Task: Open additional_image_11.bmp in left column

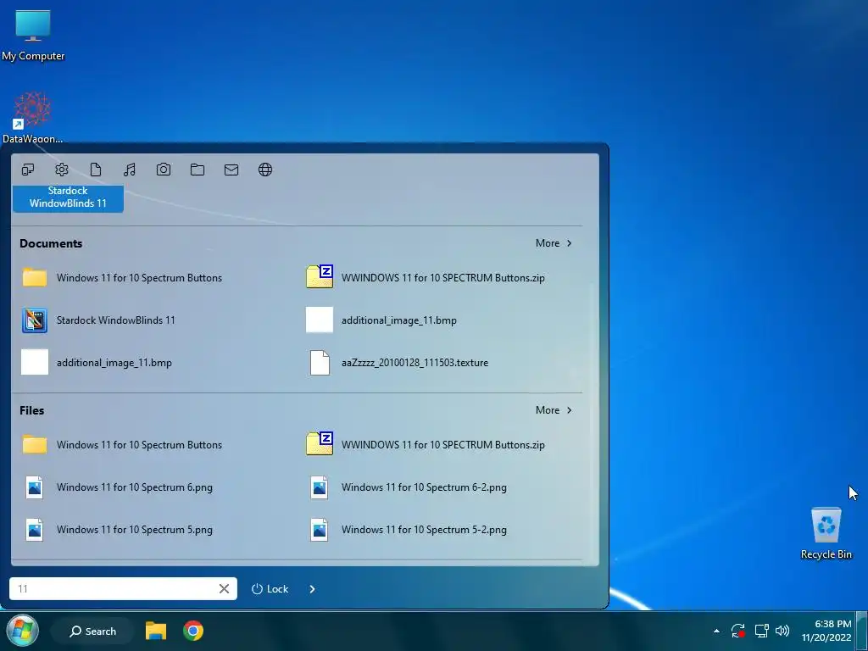Action: [x=97, y=363]
